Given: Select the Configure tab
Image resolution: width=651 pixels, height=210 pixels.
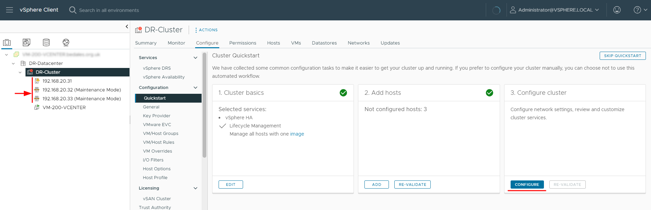Looking at the screenshot, I should 207,43.
